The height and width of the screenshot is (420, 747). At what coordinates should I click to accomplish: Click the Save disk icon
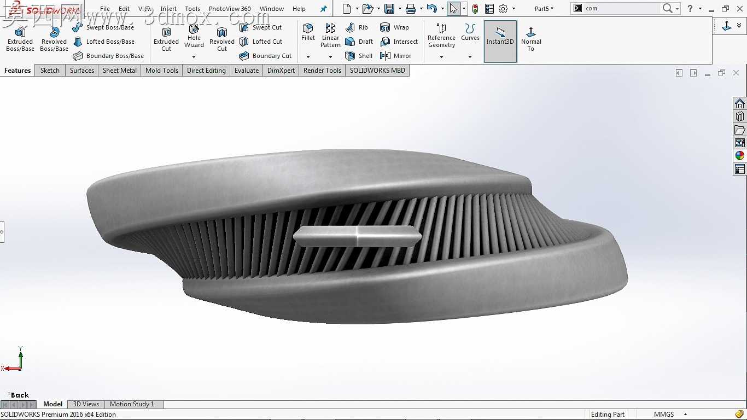[x=389, y=9]
